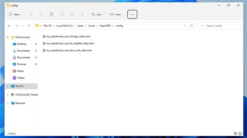Close the config window
Image resolution: width=247 pixels, height=138 pixels.
tap(238, 5)
